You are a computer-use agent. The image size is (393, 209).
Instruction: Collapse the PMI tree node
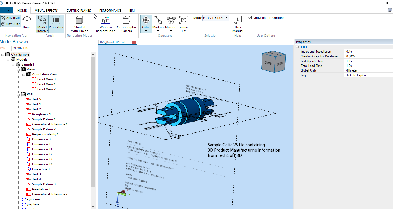[x=19, y=94]
